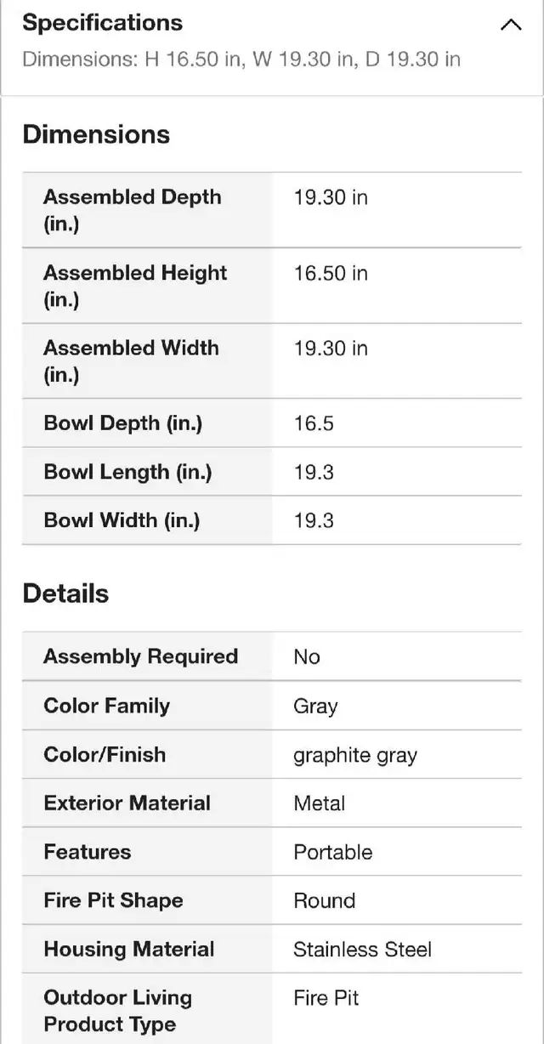Click the Exterior Material row label
The height and width of the screenshot is (1044, 544).
127,803
